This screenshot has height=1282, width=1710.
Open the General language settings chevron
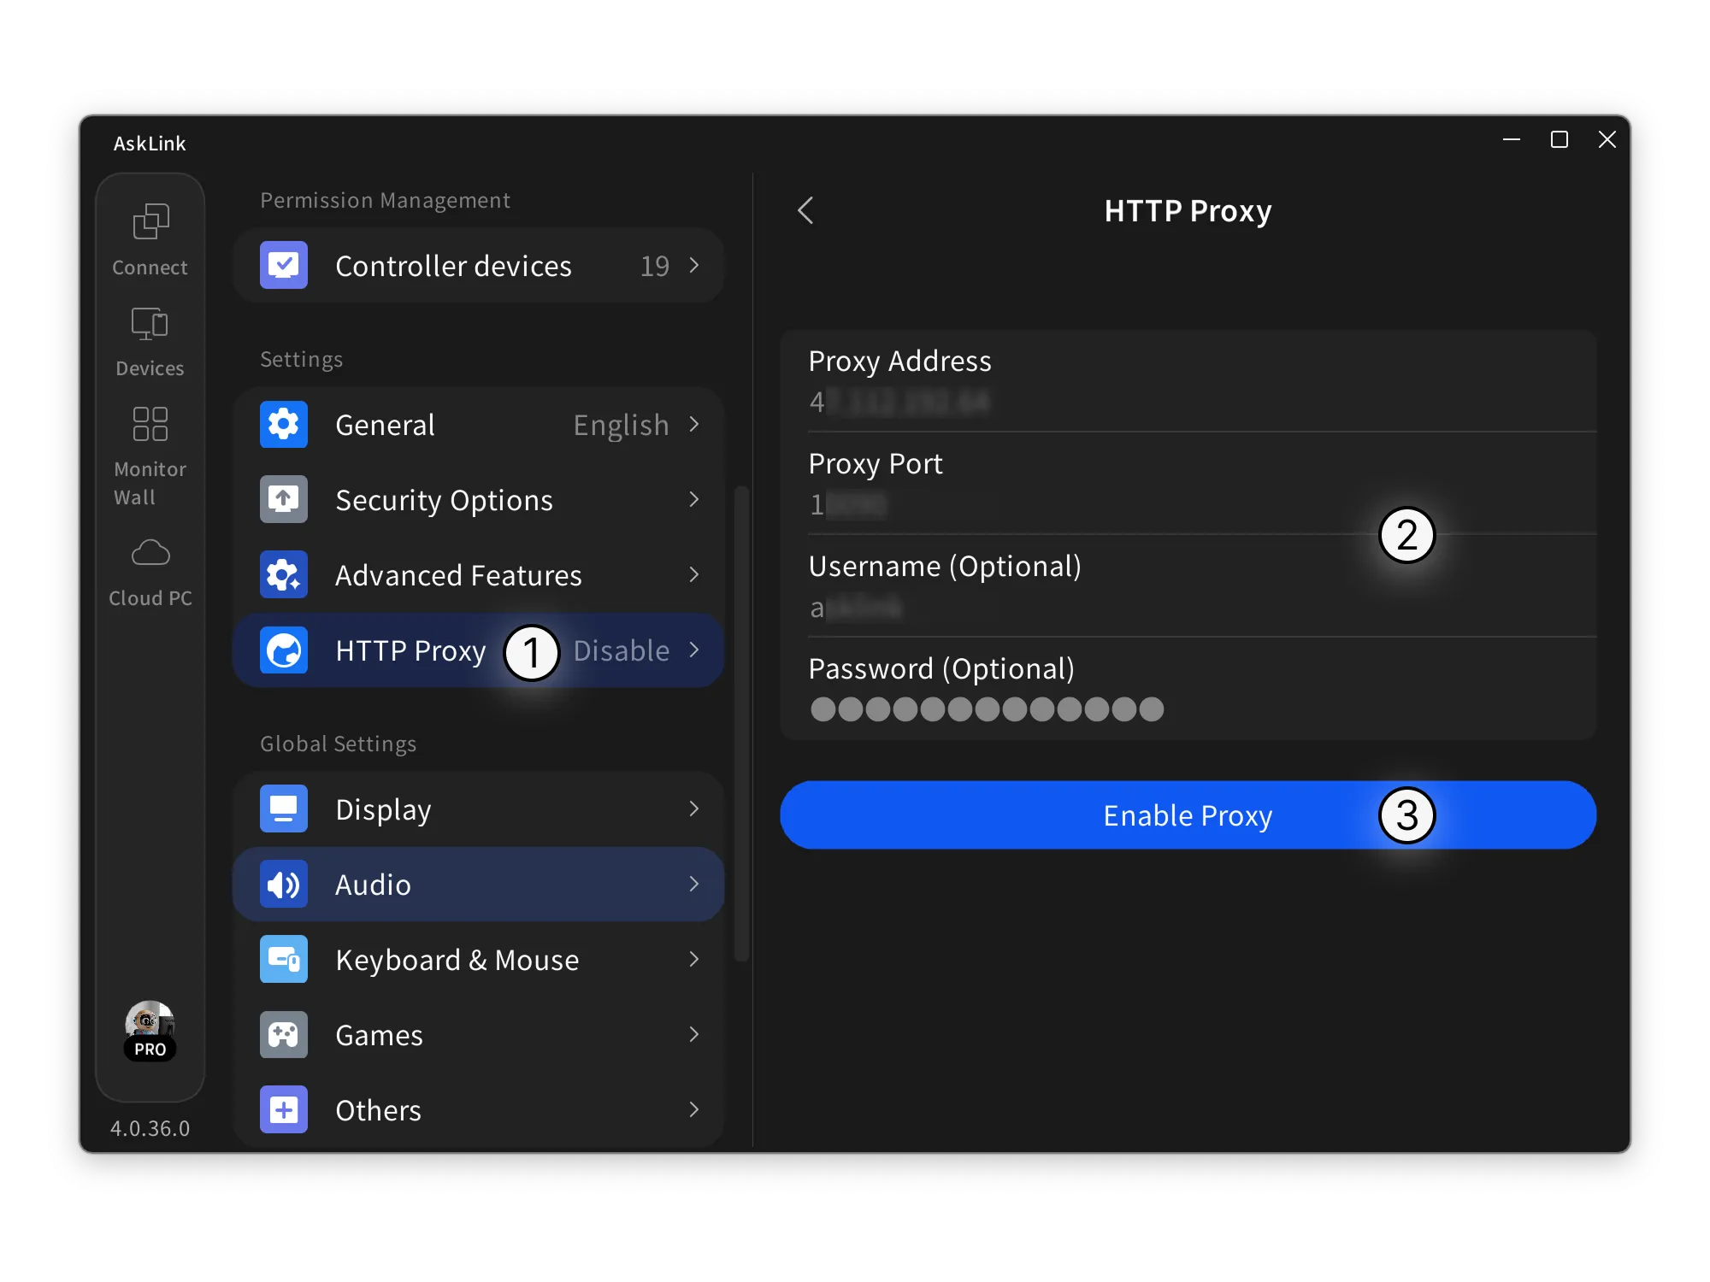[x=694, y=425]
